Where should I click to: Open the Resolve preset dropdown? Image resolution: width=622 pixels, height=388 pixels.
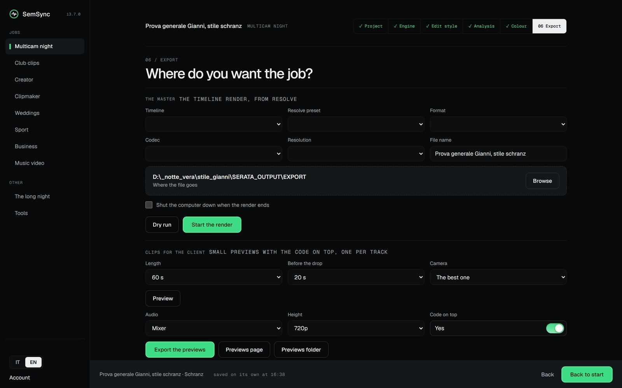[x=356, y=124]
